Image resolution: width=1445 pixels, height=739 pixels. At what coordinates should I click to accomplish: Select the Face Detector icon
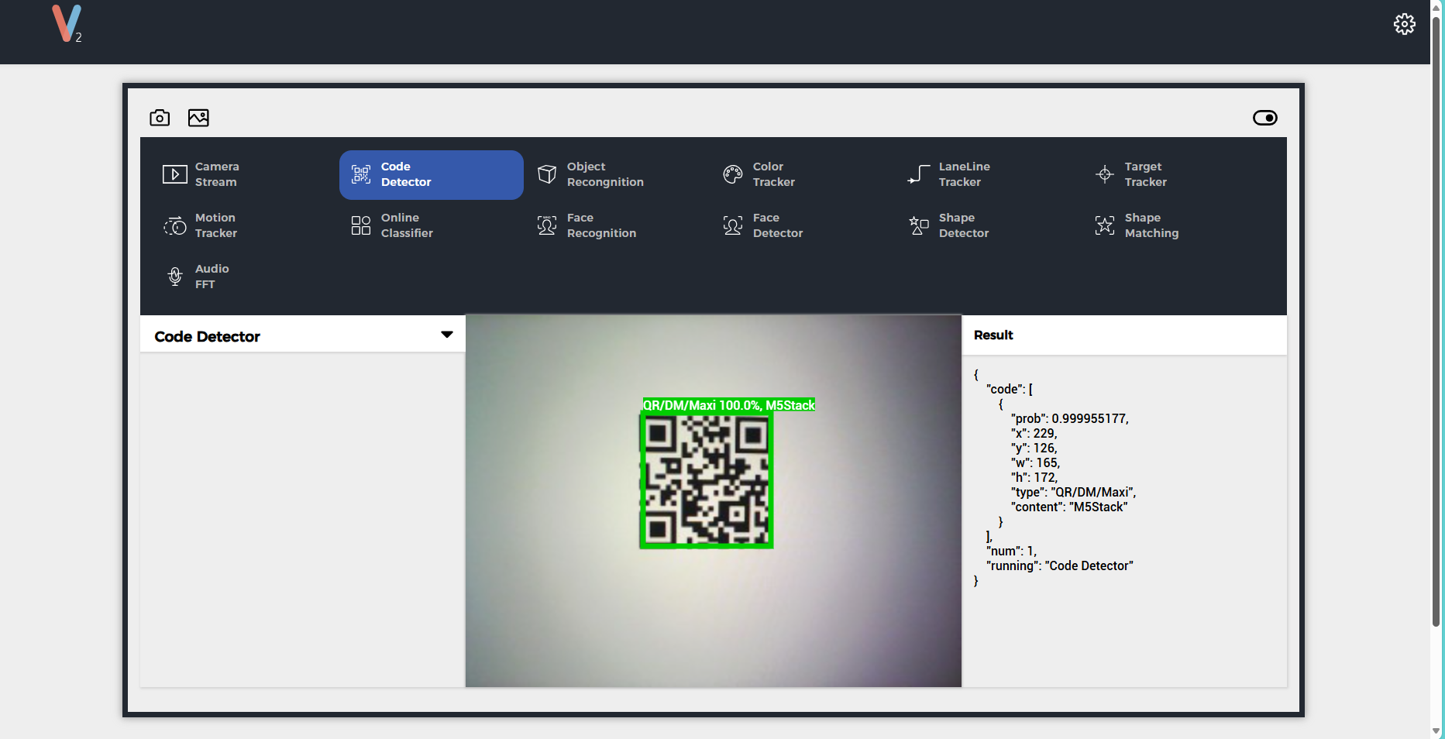pyautogui.click(x=733, y=225)
